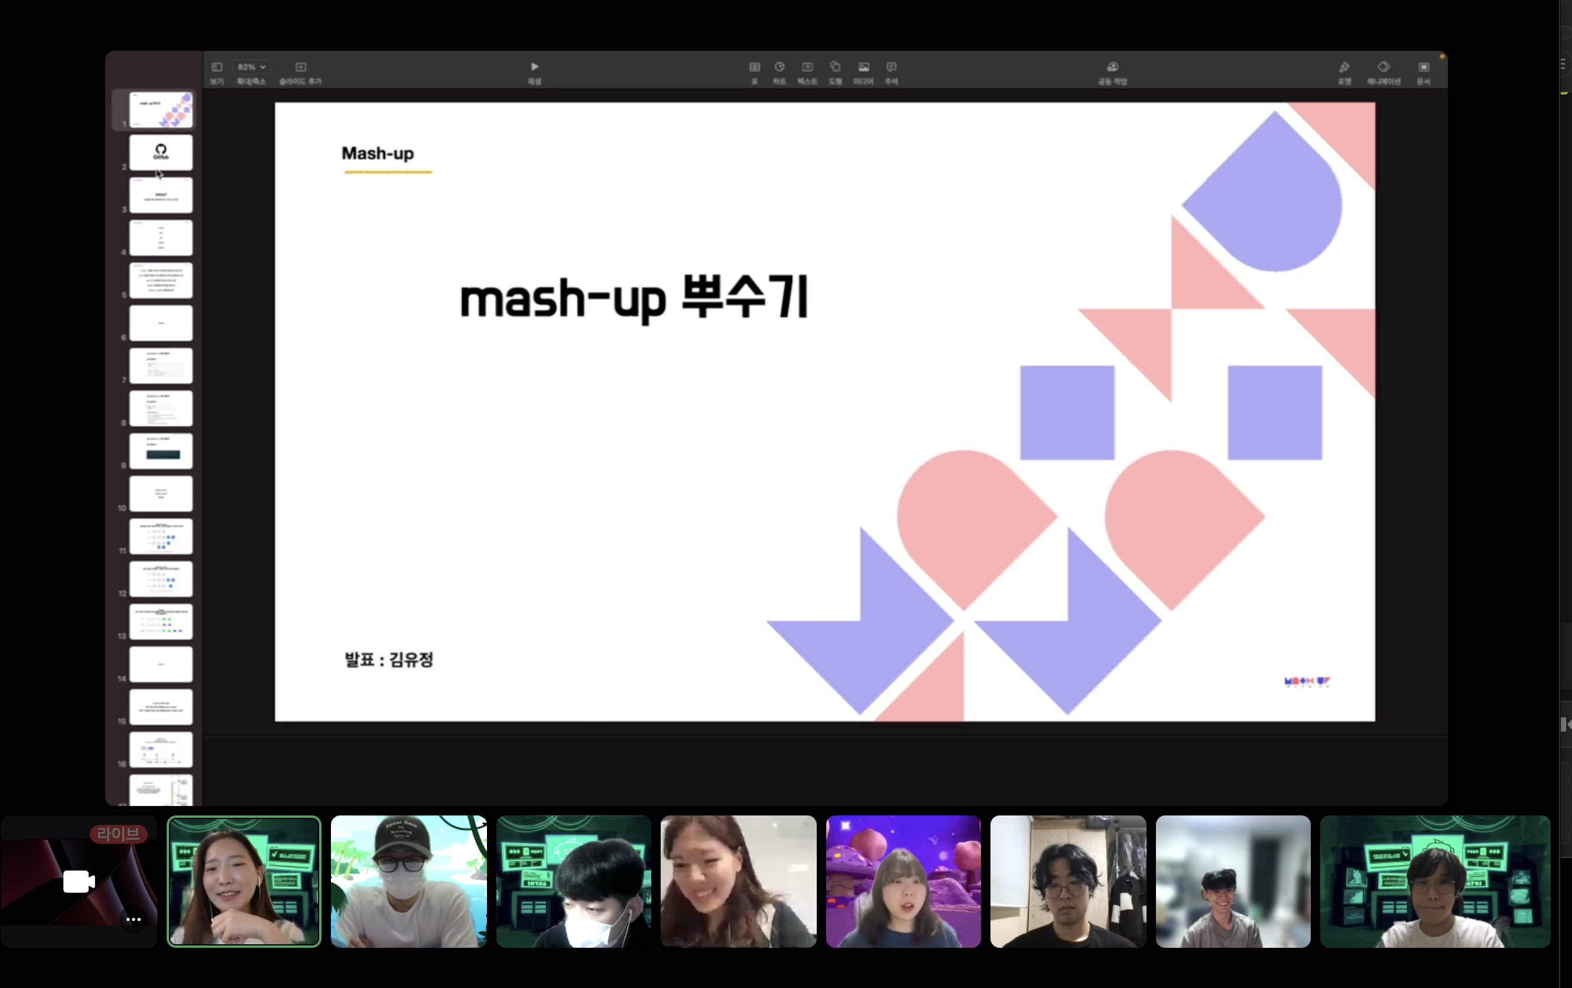Toggle the 문서 (Document) inspector
This screenshot has width=1572, height=988.
[1423, 67]
